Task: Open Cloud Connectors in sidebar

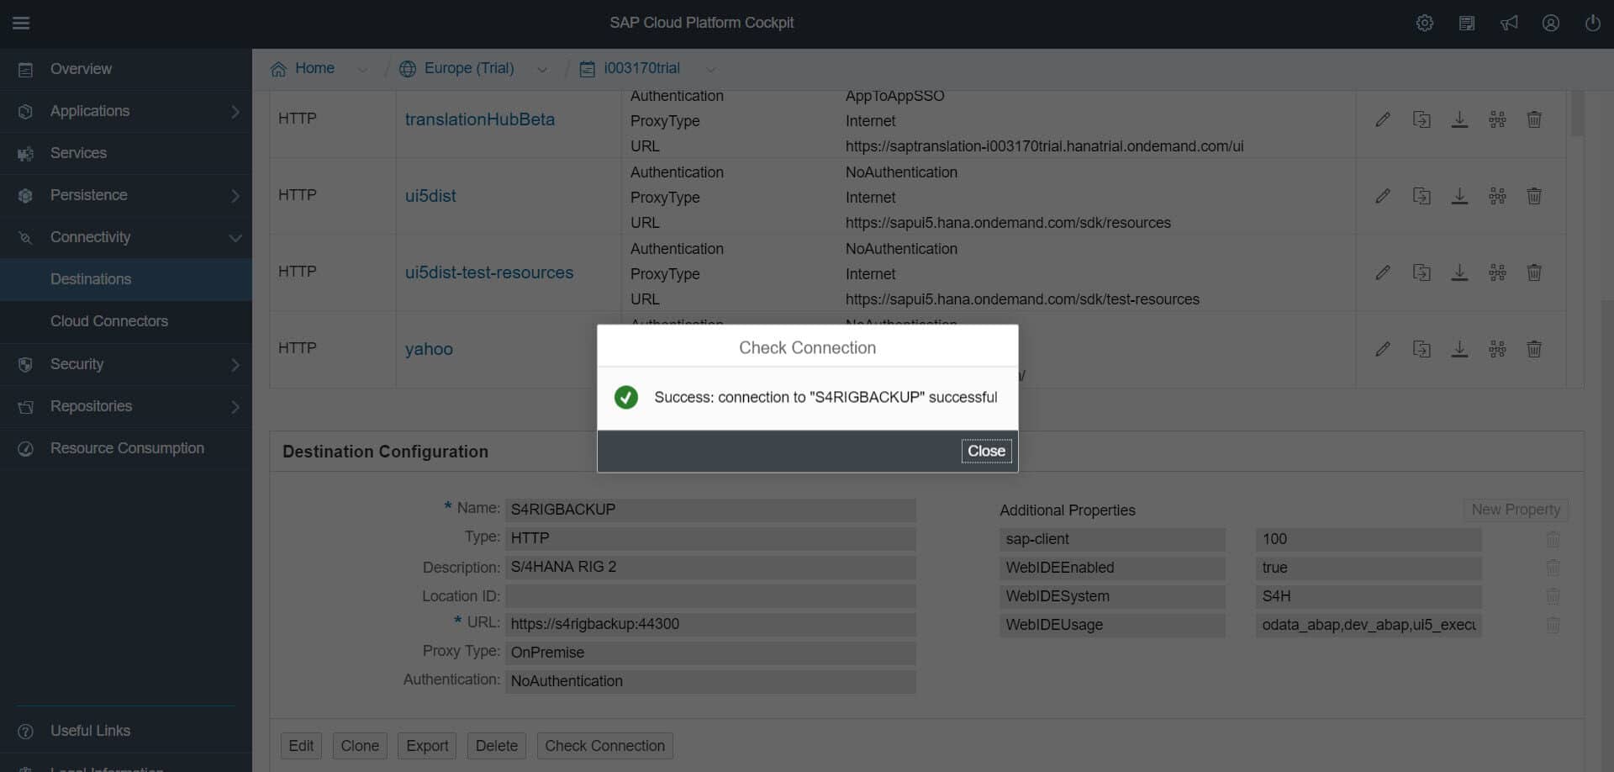Action: (109, 321)
